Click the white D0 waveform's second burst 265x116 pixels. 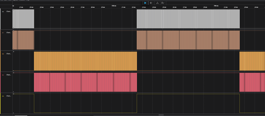[x=188, y=19]
